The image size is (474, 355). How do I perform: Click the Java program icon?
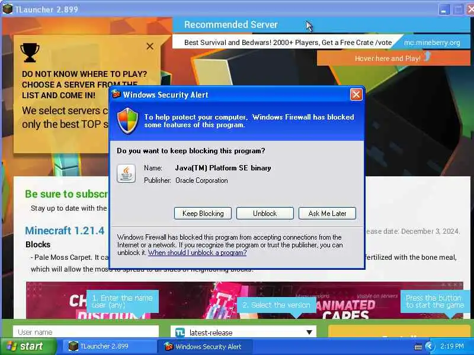126,173
